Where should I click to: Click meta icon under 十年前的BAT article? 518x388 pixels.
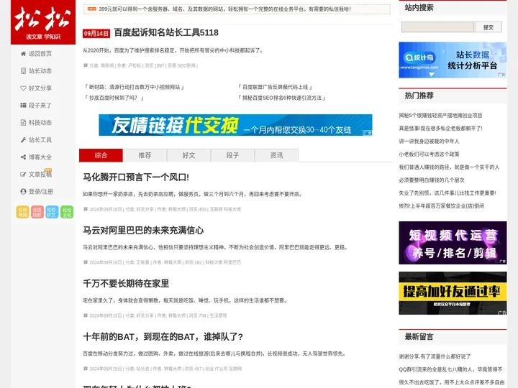pos(86,368)
